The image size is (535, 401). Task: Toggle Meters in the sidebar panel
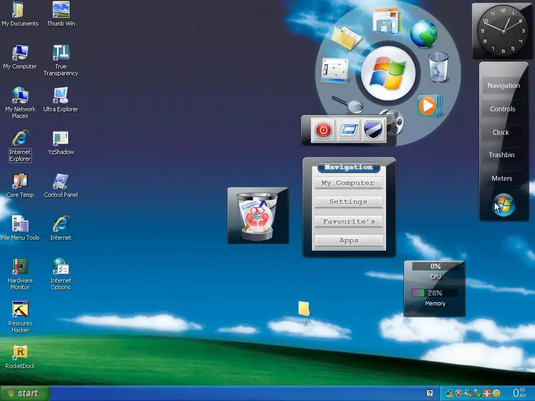coord(502,179)
